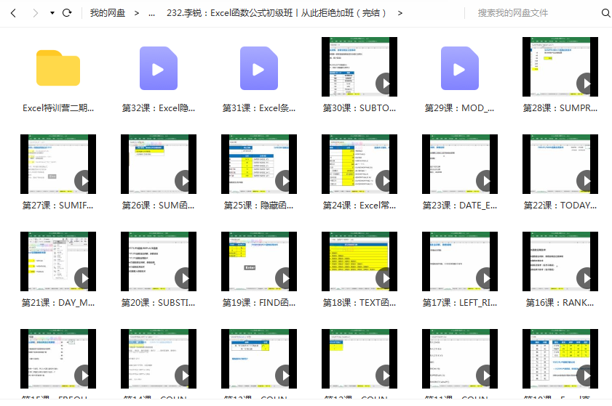Click the file name 第27课：SUMIF...
This screenshot has width=612, height=406.
click(x=58, y=206)
